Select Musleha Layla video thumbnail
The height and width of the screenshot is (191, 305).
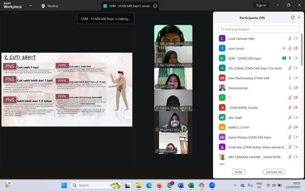pyautogui.click(x=173, y=121)
